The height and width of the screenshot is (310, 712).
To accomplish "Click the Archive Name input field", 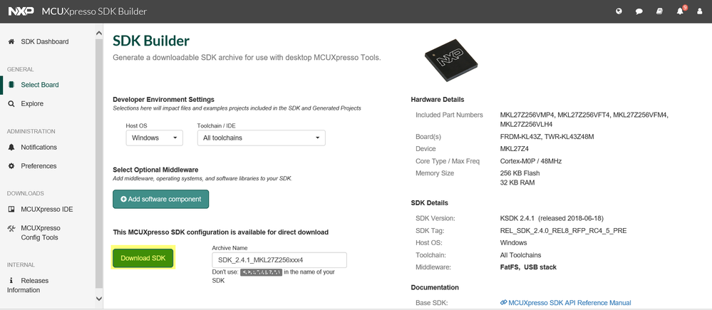I will (x=279, y=260).
